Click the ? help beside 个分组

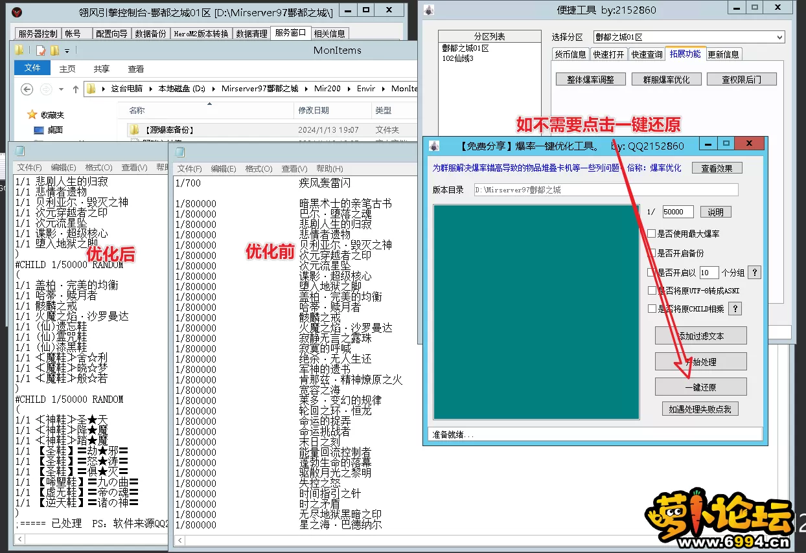(x=754, y=273)
